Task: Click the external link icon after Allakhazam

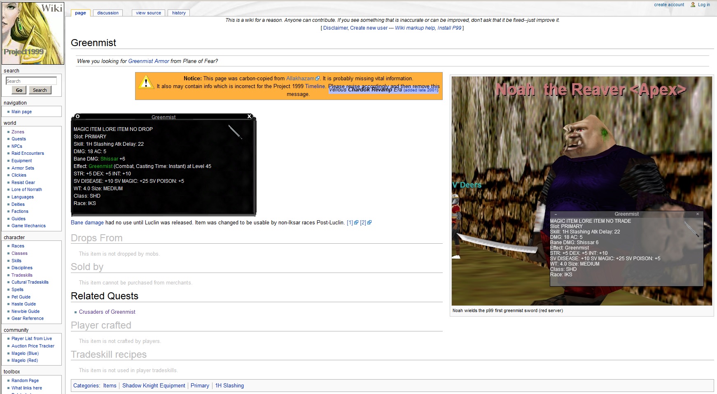Action: point(318,79)
